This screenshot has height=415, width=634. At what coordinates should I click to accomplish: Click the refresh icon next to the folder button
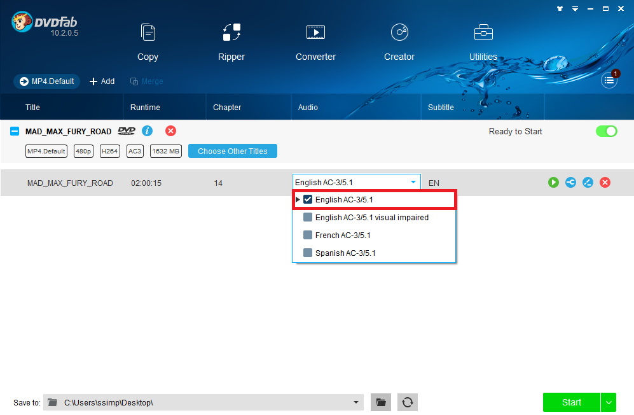coord(408,402)
